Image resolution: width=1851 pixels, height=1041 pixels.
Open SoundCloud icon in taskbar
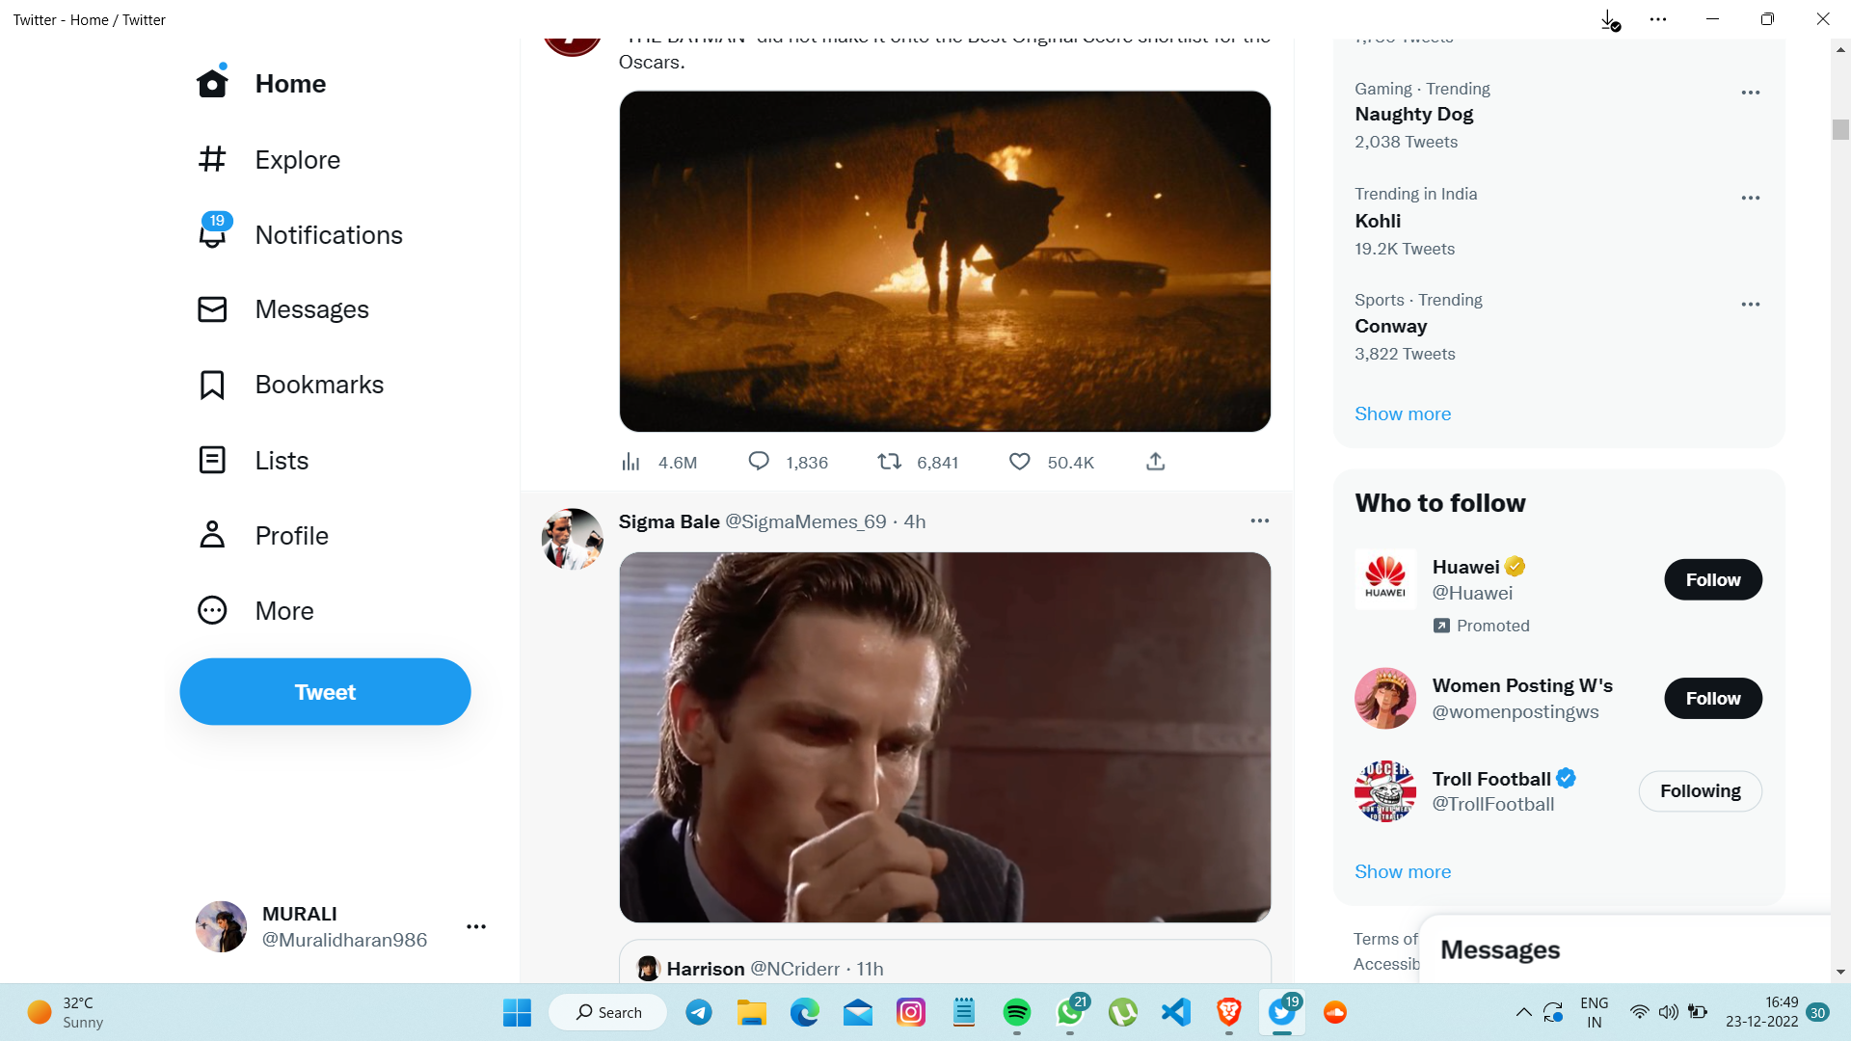(1335, 1012)
